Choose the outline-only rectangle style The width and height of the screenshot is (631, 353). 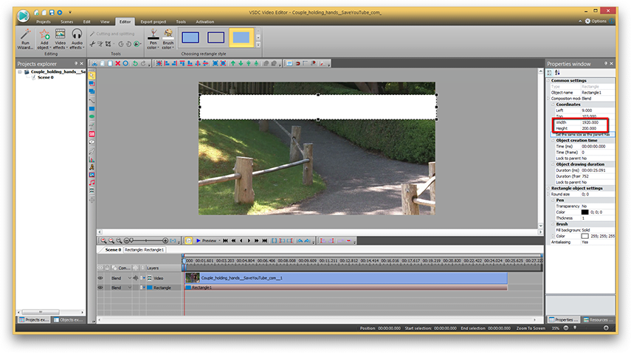(x=215, y=38)
